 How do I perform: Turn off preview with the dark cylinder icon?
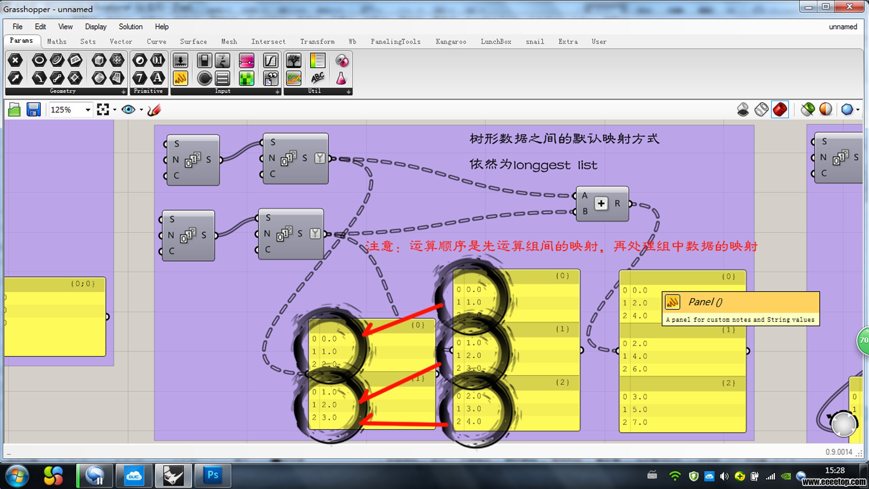(x=743, y=110)
